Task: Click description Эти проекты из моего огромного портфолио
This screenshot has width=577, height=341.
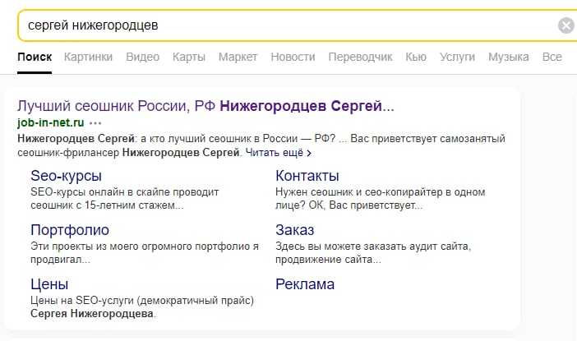Action: (x=145, y=253)
